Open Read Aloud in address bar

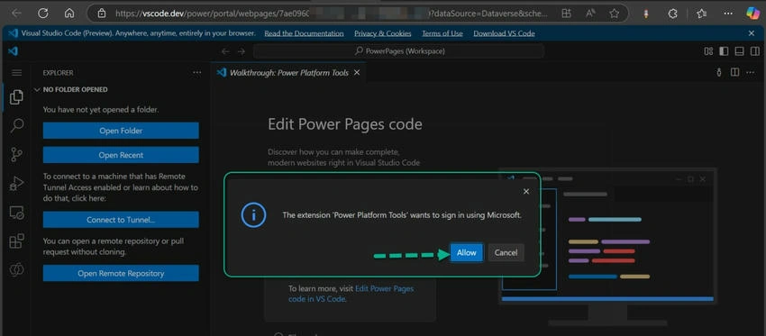pyautogui.click(x=589, y=14)
